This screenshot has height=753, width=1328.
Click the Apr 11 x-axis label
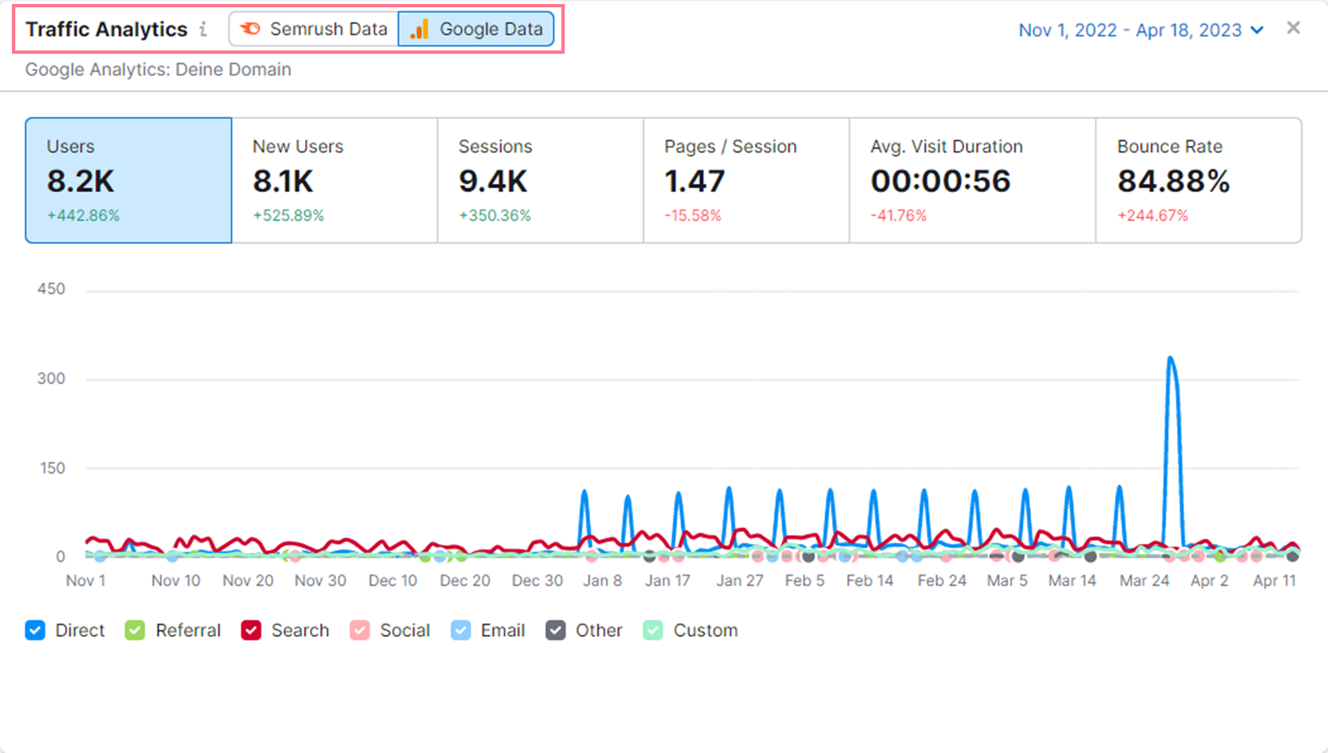1274,580
